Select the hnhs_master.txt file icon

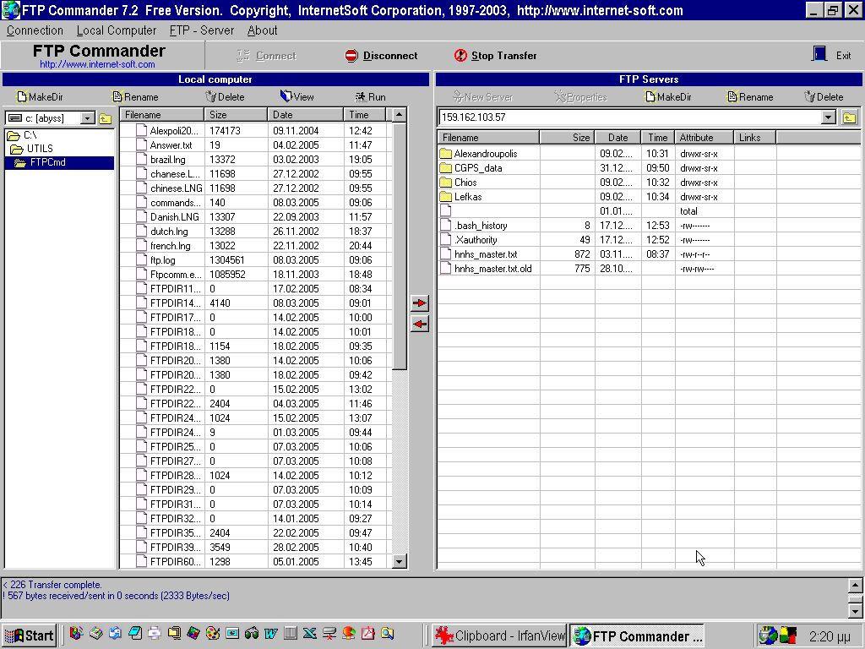point(446,254)
